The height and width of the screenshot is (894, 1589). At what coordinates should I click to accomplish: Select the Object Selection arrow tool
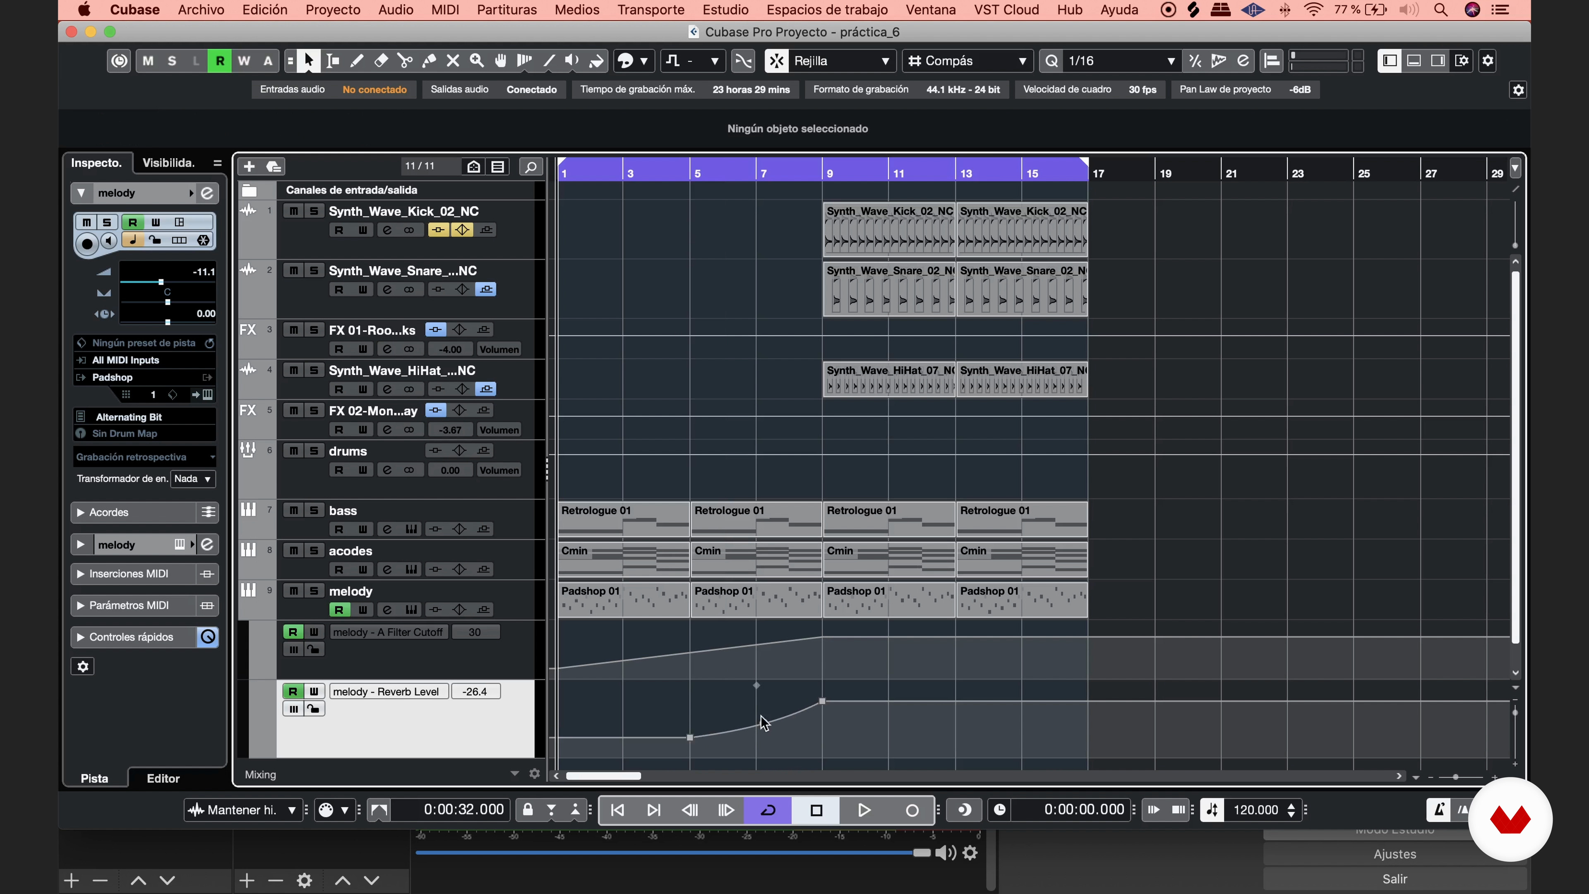(308, 60)
